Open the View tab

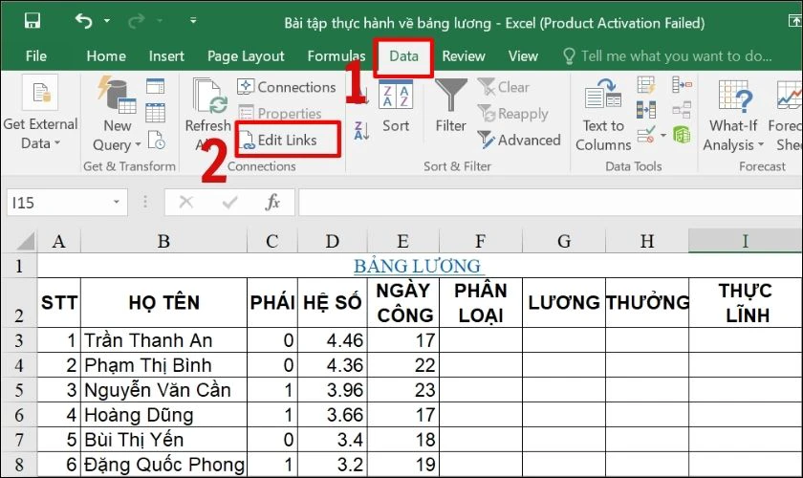523,55
